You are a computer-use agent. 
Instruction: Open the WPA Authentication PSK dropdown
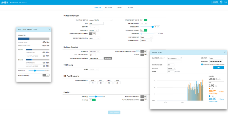92,55
